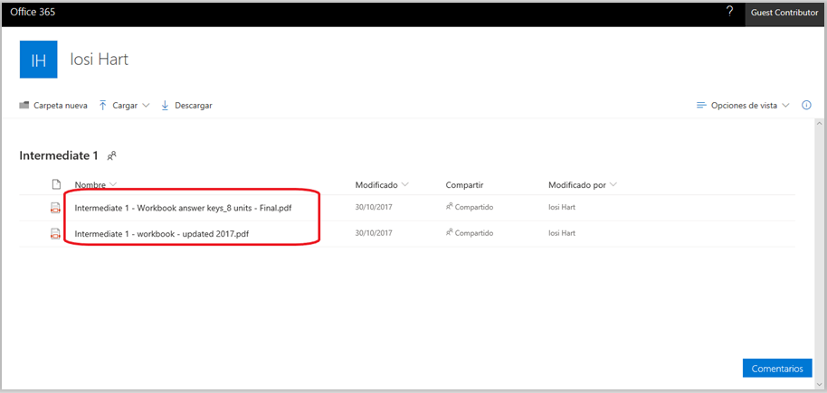Click the Compartir column header
The height and width of the screenshot is (393, 827).
tap(465, 185)
